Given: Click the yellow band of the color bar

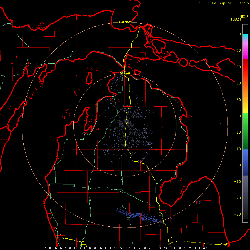Looking at the screenshot, I should [245, 108].
